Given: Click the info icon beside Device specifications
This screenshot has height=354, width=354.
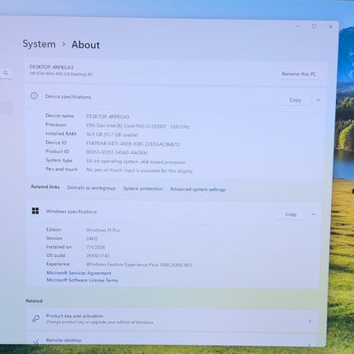Looking at the screenshot, I should (34, 96).
